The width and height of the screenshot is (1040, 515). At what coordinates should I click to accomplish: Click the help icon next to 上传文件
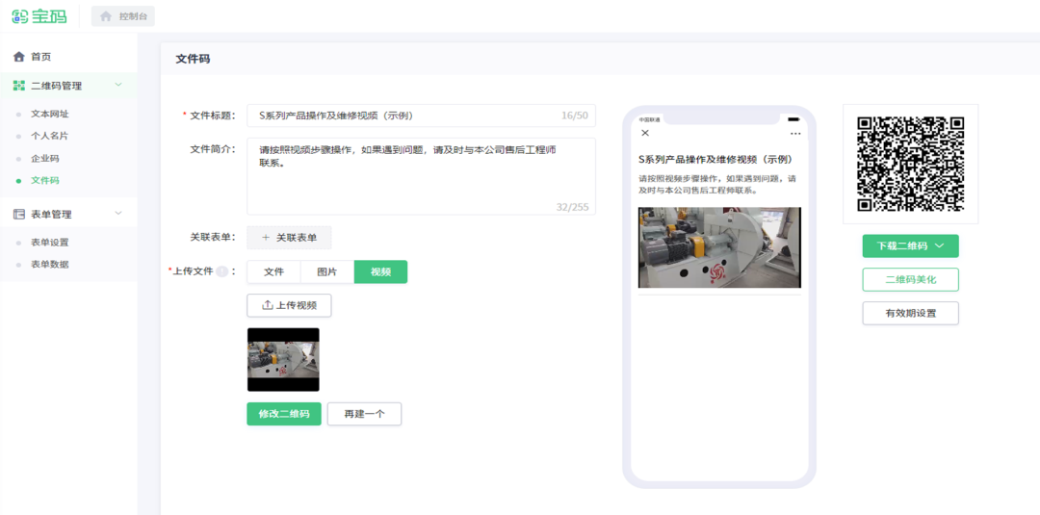221,272
